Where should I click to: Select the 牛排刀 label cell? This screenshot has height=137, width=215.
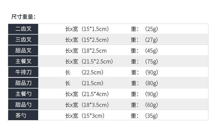23,72
